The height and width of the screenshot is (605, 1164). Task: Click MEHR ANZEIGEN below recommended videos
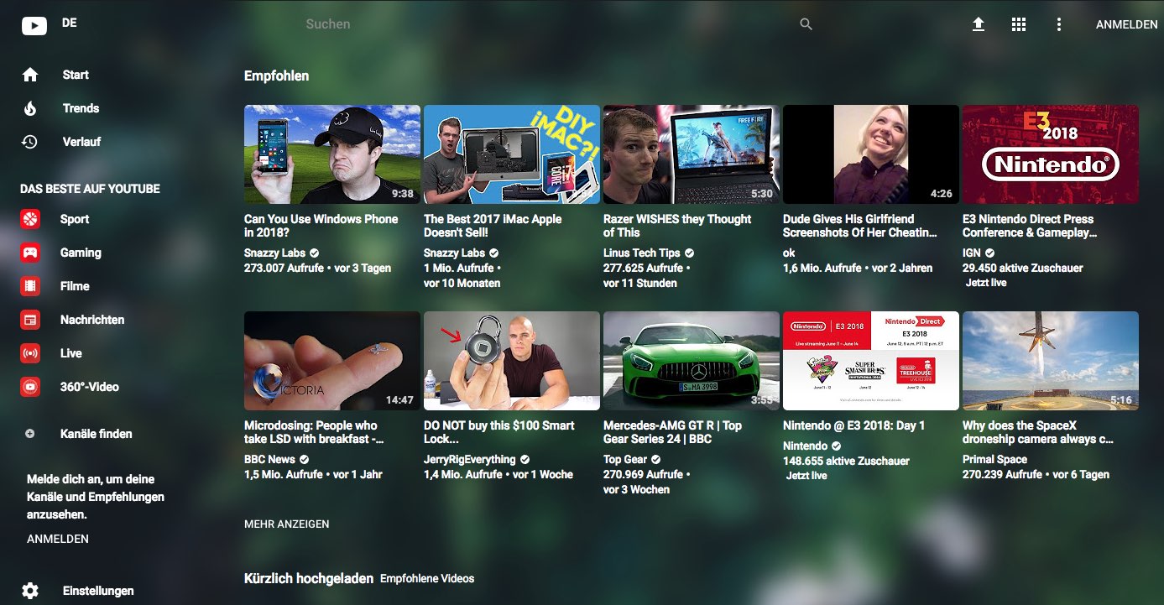click(286, 524)
